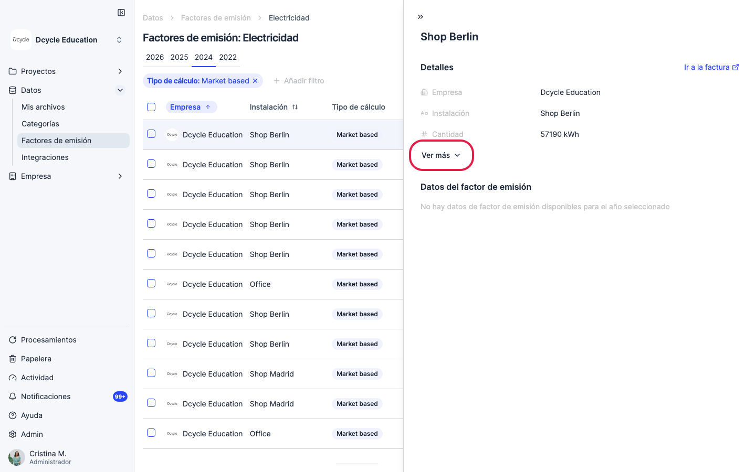Check the first Shop Madrid row checkbox

(x=151, y=373)
